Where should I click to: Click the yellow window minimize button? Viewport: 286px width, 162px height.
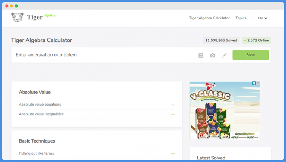click(x=12, y=6)
